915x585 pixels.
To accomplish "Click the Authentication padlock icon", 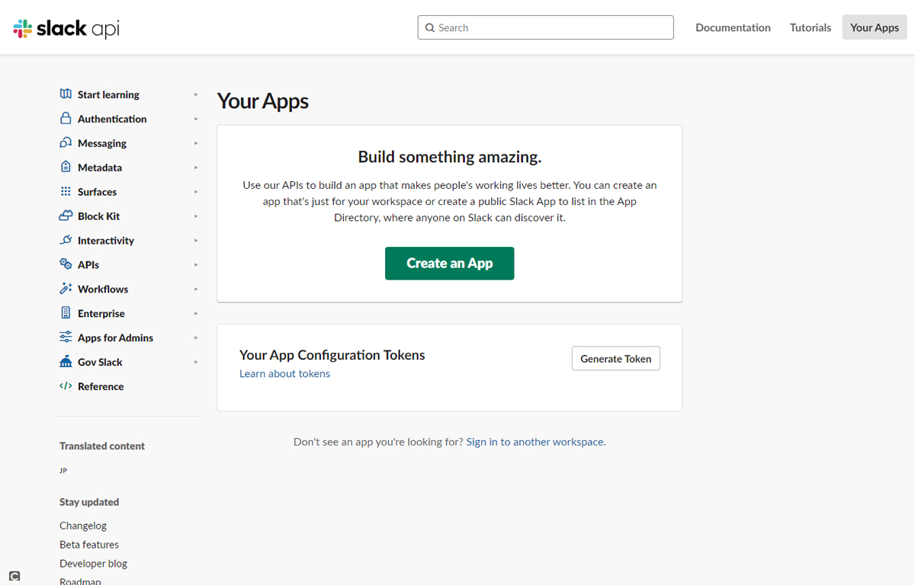I will [x=66, y=119].
